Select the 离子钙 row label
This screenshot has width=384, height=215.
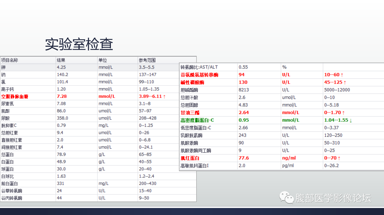point(7,89)
